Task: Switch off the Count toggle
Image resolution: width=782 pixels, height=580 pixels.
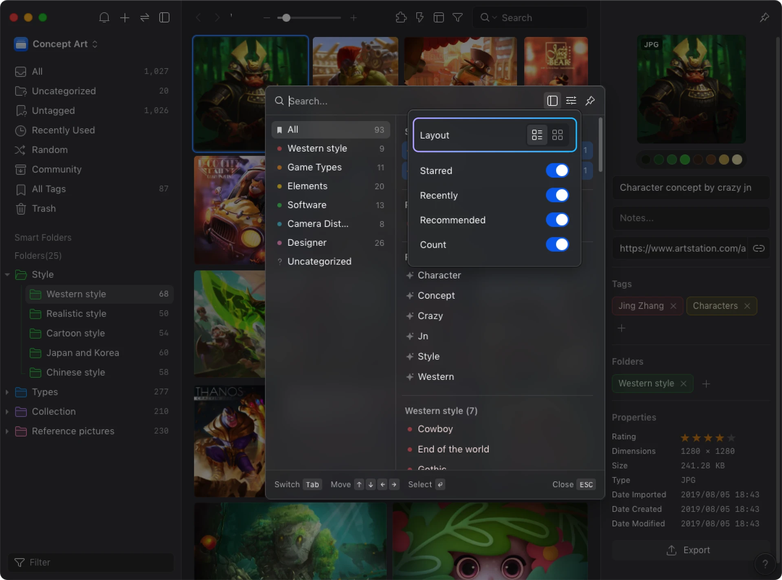Action: [557, 245]
